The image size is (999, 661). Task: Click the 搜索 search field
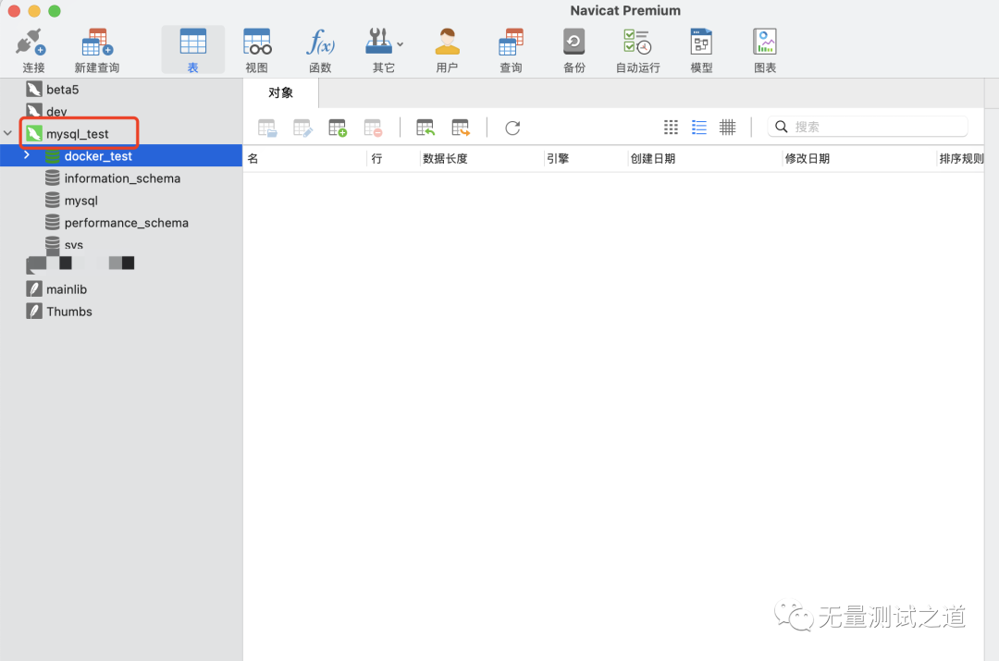point(868,127)
